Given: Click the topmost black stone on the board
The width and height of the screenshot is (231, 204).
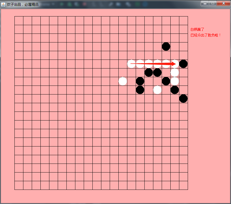Looking at the screenshot, I should click(166, 47).
